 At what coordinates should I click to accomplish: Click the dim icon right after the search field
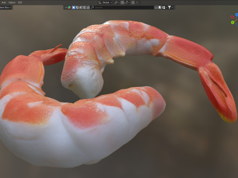tap(156, 7)
